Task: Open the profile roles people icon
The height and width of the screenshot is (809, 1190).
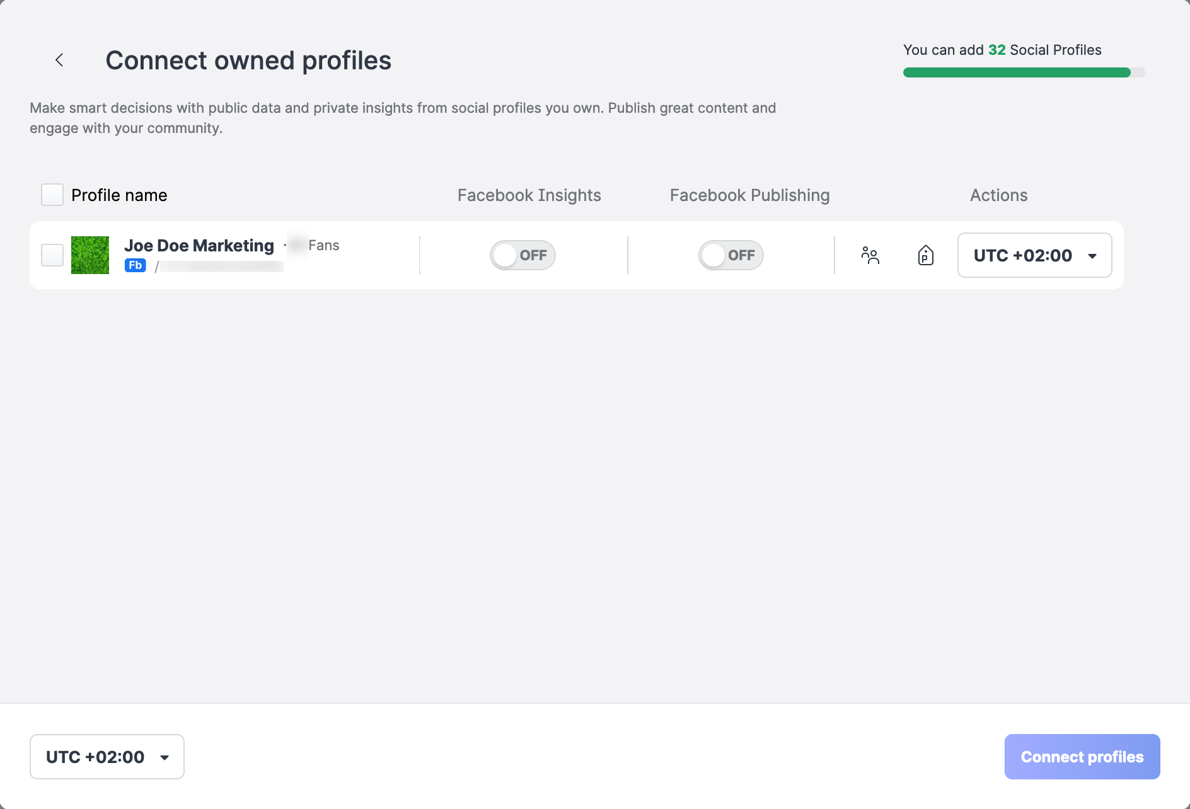Action: click(870, 255)
